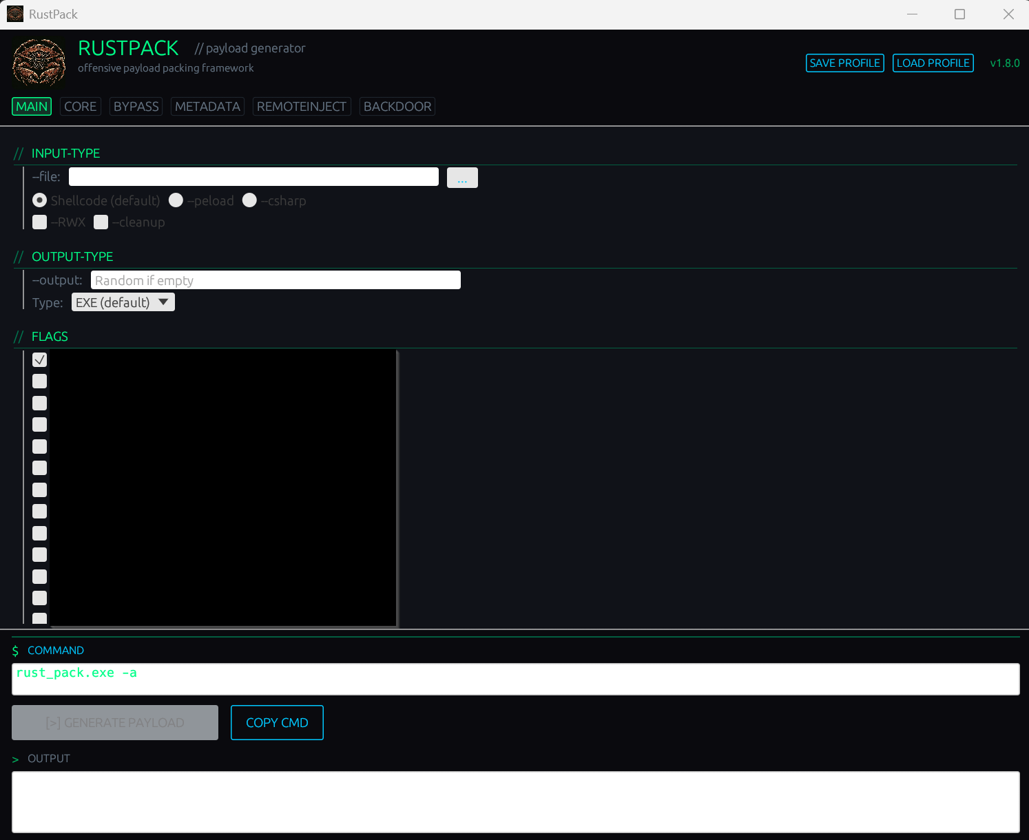
Task: Switch to the REMOTEINJECT tab
Action: pyautogui.click(x=302, y=107)
